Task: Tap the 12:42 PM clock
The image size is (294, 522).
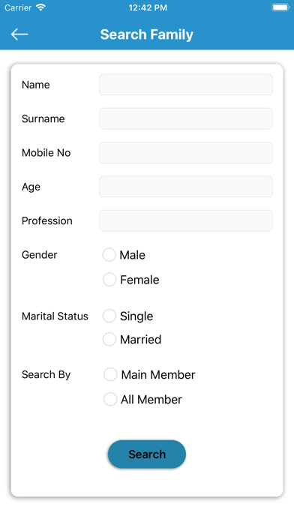Action: [148, 7]
